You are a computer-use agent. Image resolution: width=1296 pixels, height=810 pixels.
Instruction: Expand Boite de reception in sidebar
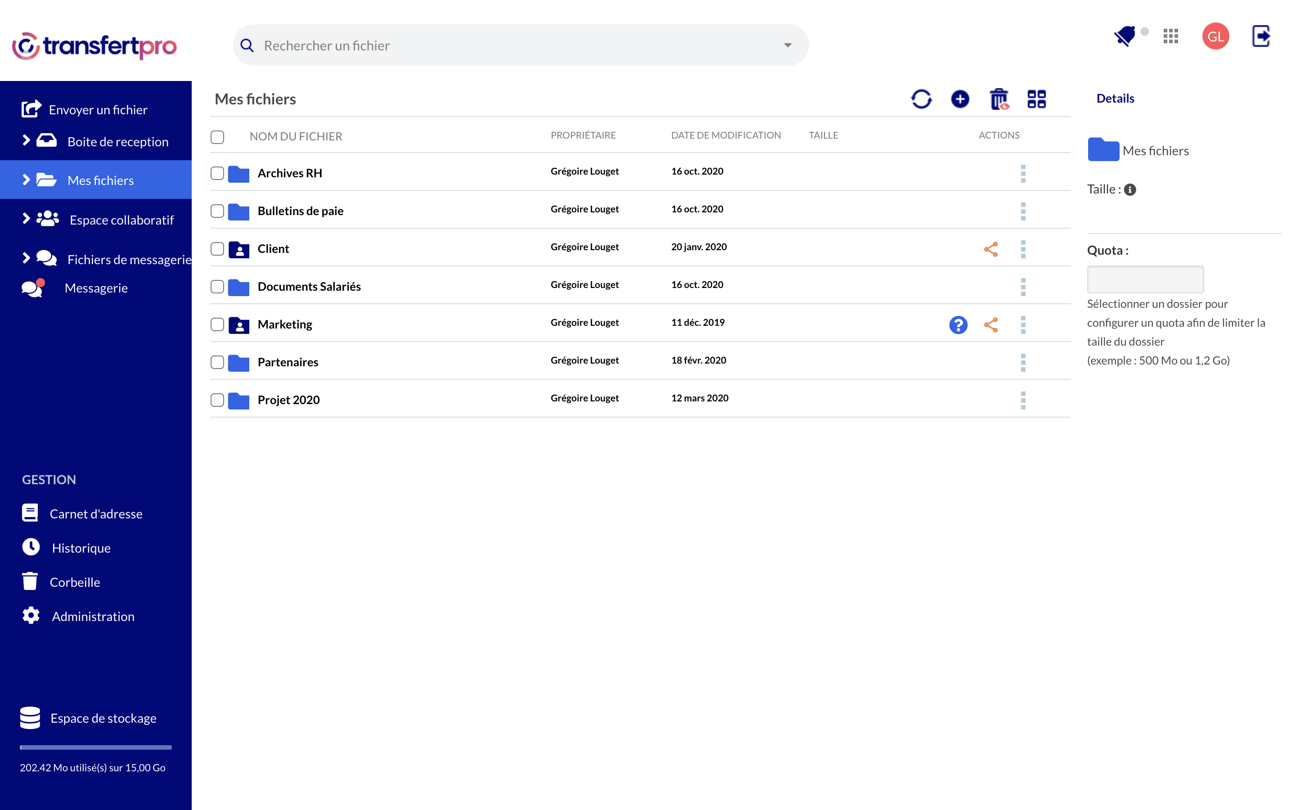coord(25,141)
